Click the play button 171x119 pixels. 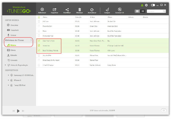coord(18,111)
